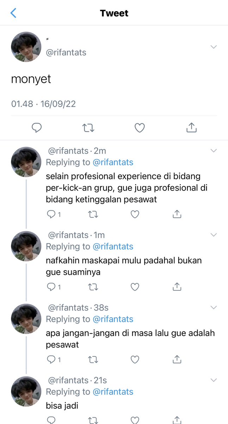Image resolution: width=228 pixels, height=424 pixels.
Task: Like the 'ketinggalan pesawat' reply
Action: pos(135,214)
